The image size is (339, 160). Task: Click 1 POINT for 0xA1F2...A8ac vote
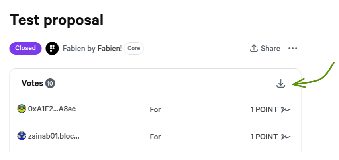[x=264, y=109]
